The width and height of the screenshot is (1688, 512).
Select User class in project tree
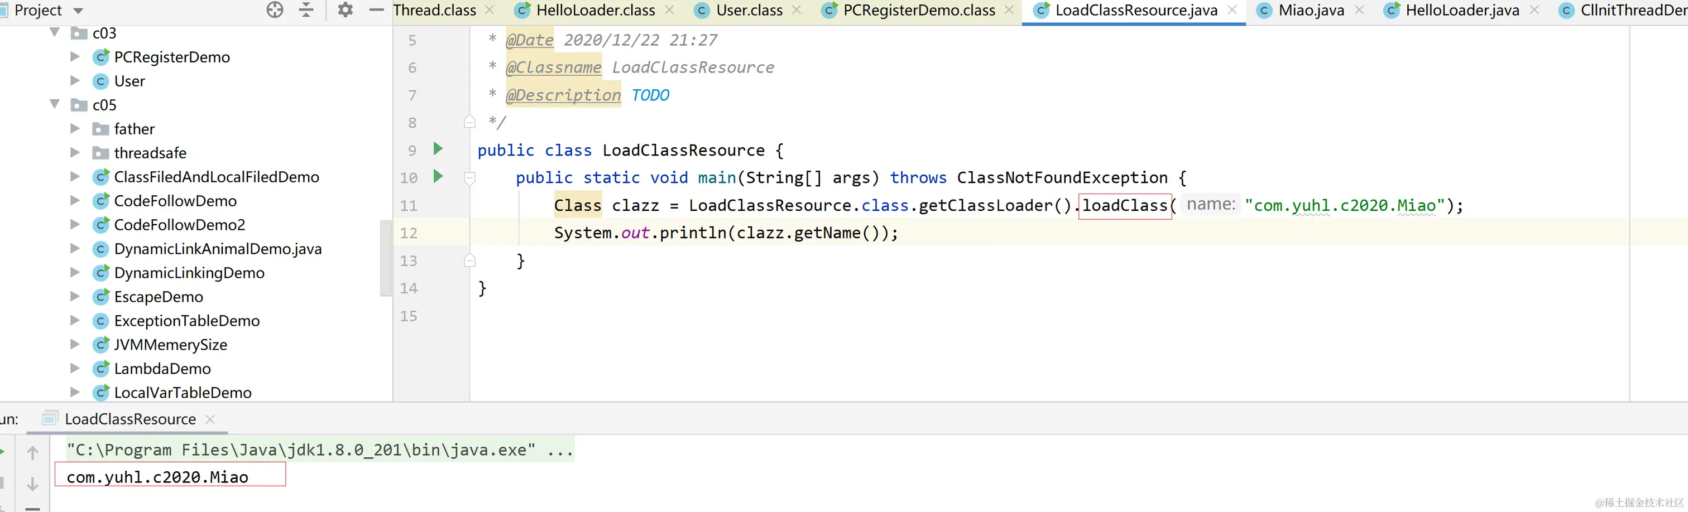coord(129,81)
